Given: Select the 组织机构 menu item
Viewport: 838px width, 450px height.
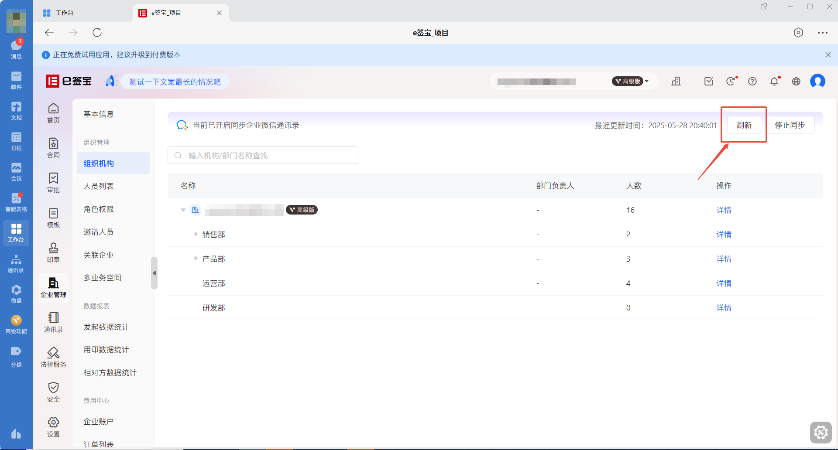Looking at the screenshot, I should [113, 163].
